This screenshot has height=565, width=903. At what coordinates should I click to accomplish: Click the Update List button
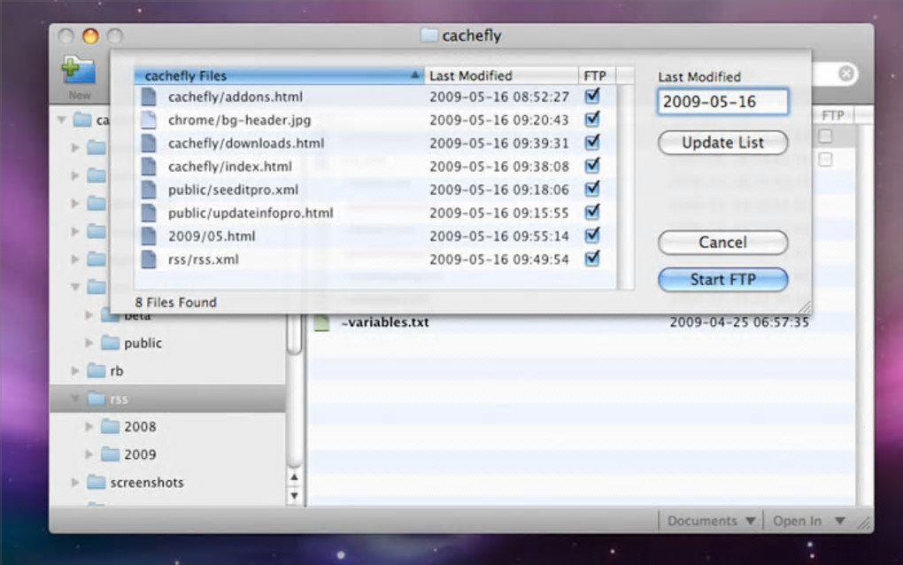722,143
